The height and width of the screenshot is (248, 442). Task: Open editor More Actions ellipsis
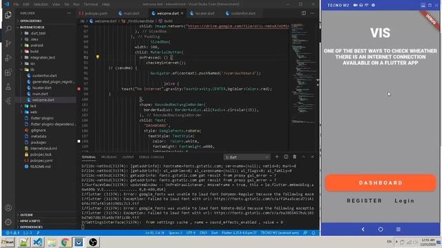pos(312,13)
